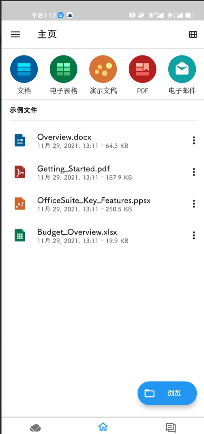Open the green 电子表格 spreadsheet icon
The width and height of the screenshot is (204, 434).
(x=64, y=69)
